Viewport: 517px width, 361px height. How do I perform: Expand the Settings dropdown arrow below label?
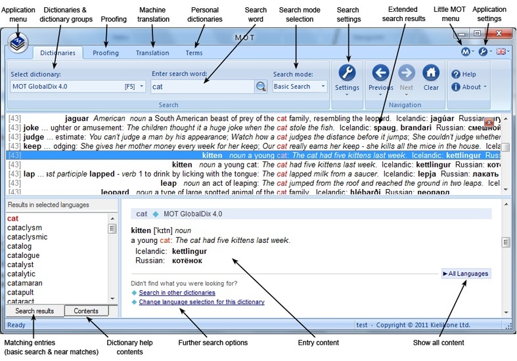pos(347,95)
